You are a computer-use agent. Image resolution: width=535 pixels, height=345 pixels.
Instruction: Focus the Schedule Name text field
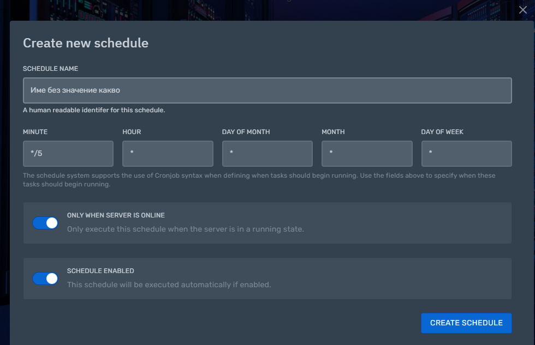pos(267,90)
